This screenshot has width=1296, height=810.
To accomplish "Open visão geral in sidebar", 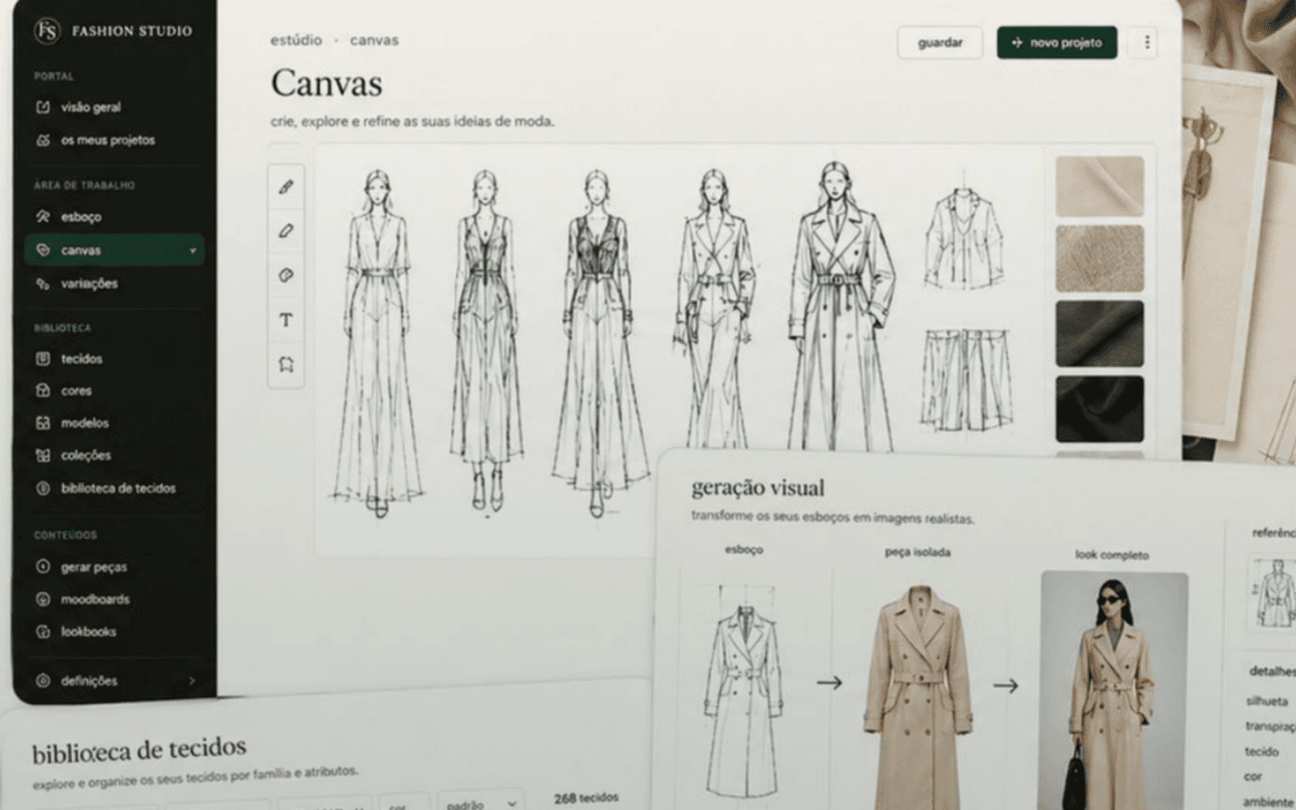I will click(91, 107).
